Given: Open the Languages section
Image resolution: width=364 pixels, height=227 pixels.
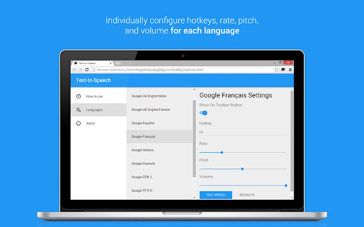Looking at the screenshot, I should click(98, 110).
